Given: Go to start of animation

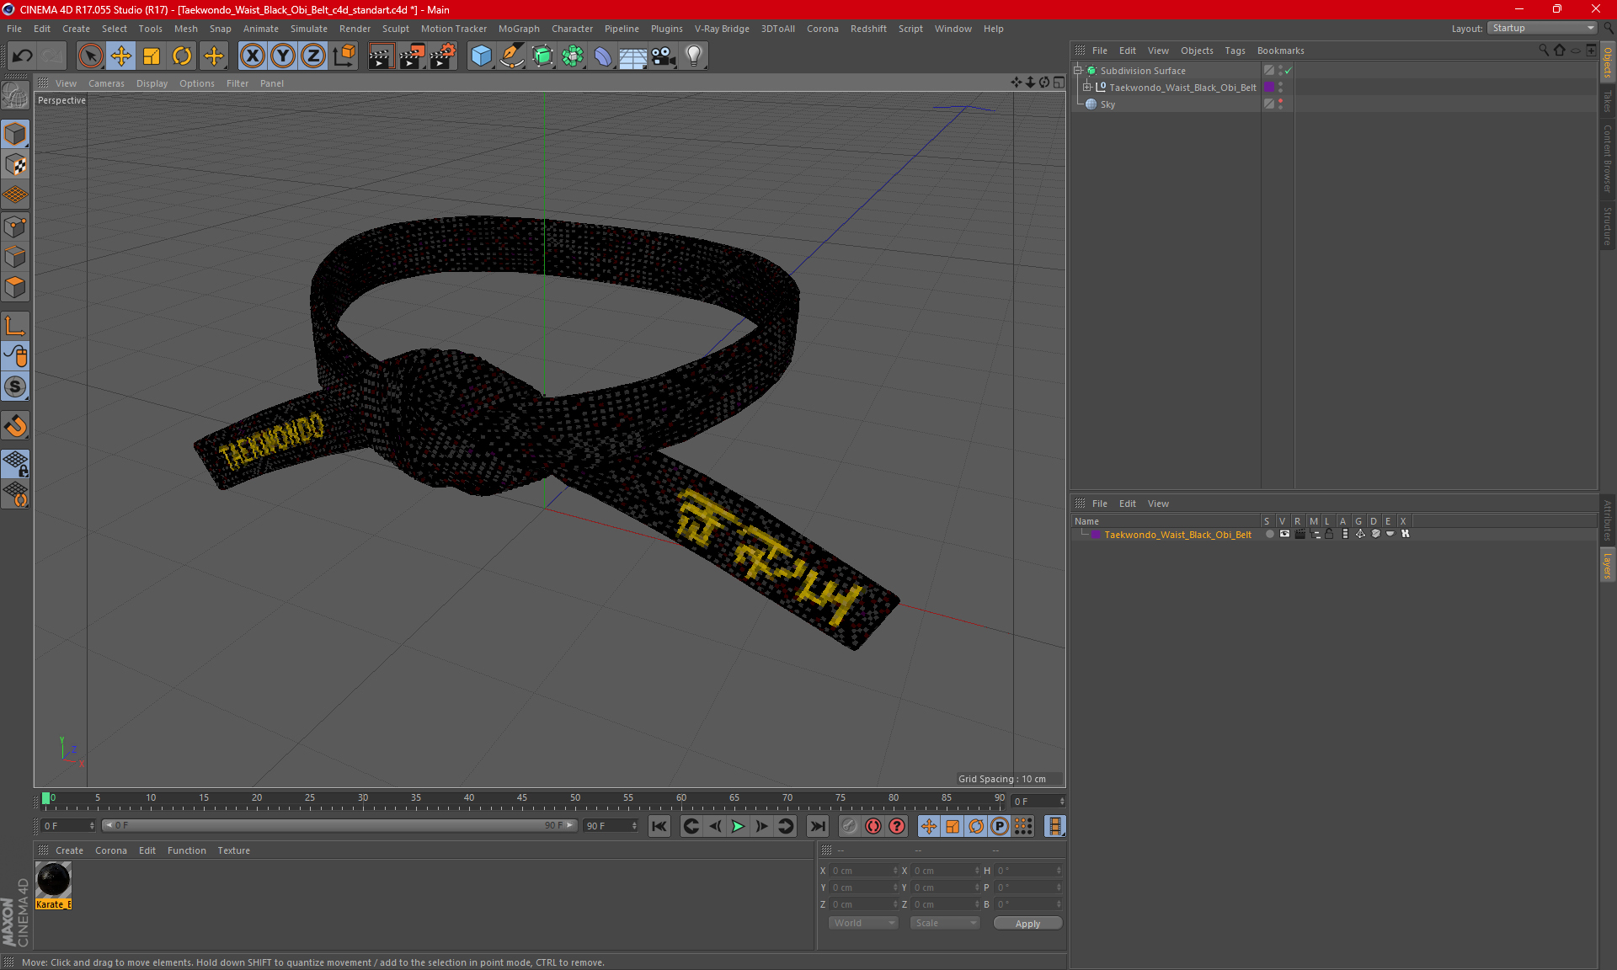Looking at the screenshot, I should (x=659, y=827).
